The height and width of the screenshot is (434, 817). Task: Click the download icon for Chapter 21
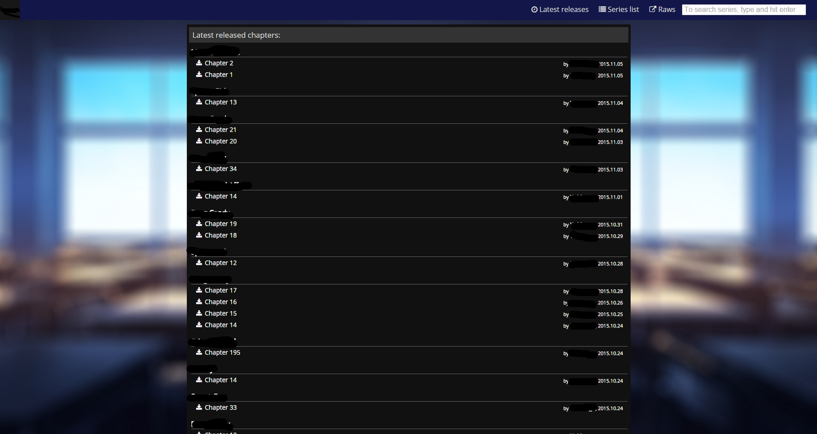click(x=199, y=130)
